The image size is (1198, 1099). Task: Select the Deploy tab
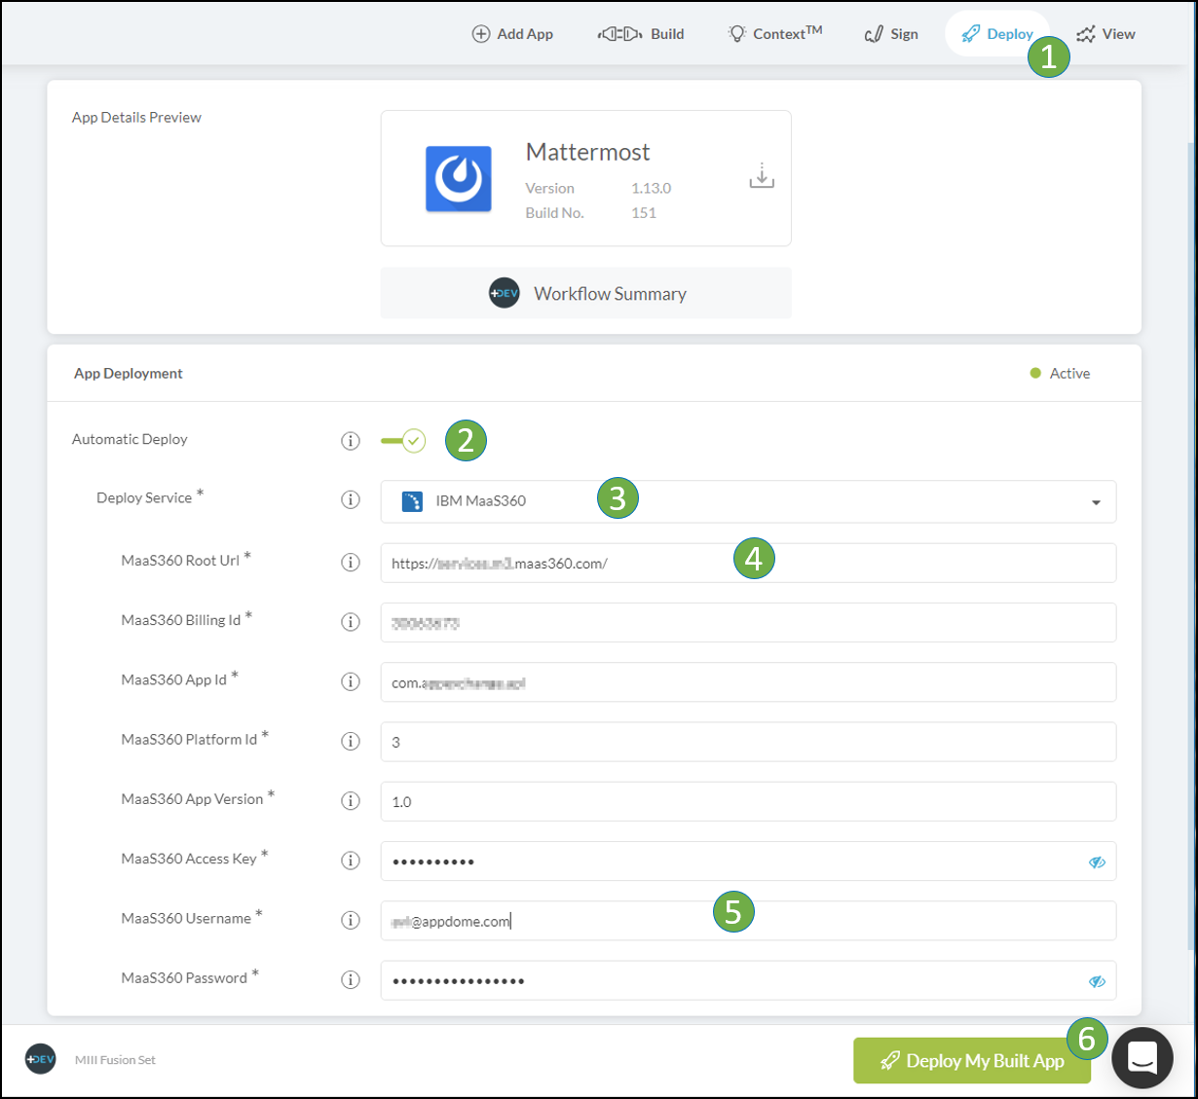coord(996,34)
